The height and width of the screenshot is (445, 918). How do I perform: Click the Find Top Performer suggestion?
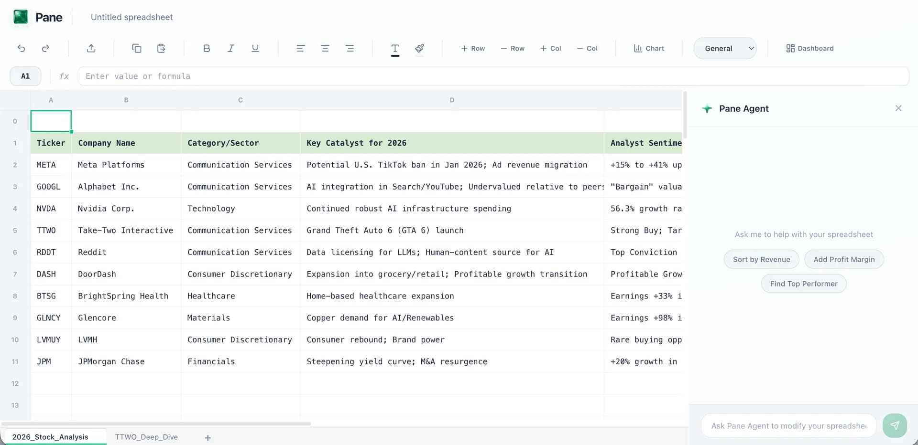click(804, 283)
